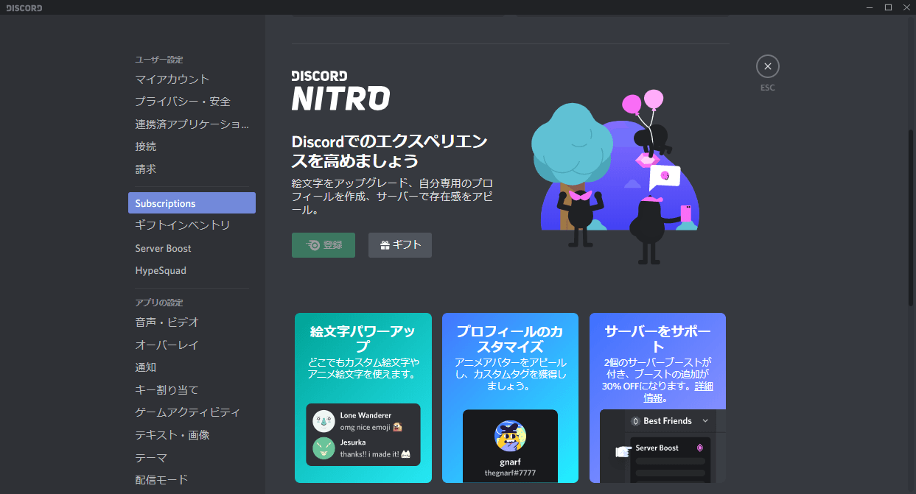Open the 請求 settings page

coord(192,169)
